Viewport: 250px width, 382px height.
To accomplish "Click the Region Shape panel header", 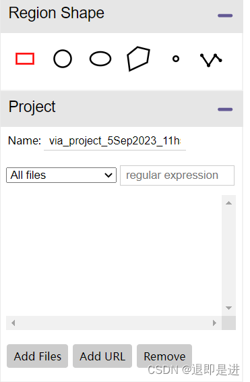I will click(121, 16).
